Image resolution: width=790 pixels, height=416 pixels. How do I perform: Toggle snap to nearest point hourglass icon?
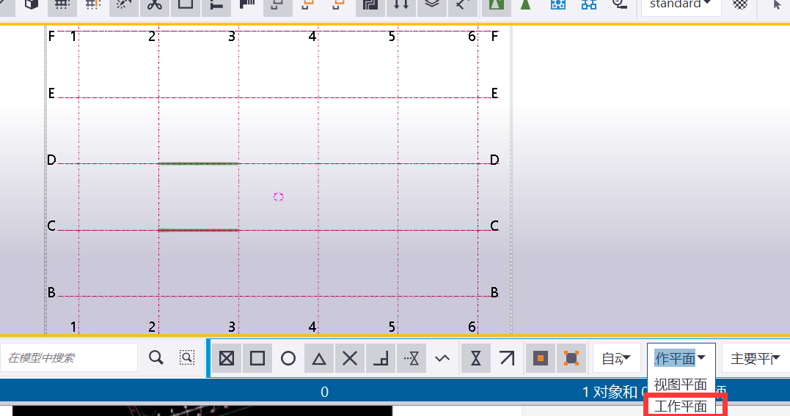475,358
